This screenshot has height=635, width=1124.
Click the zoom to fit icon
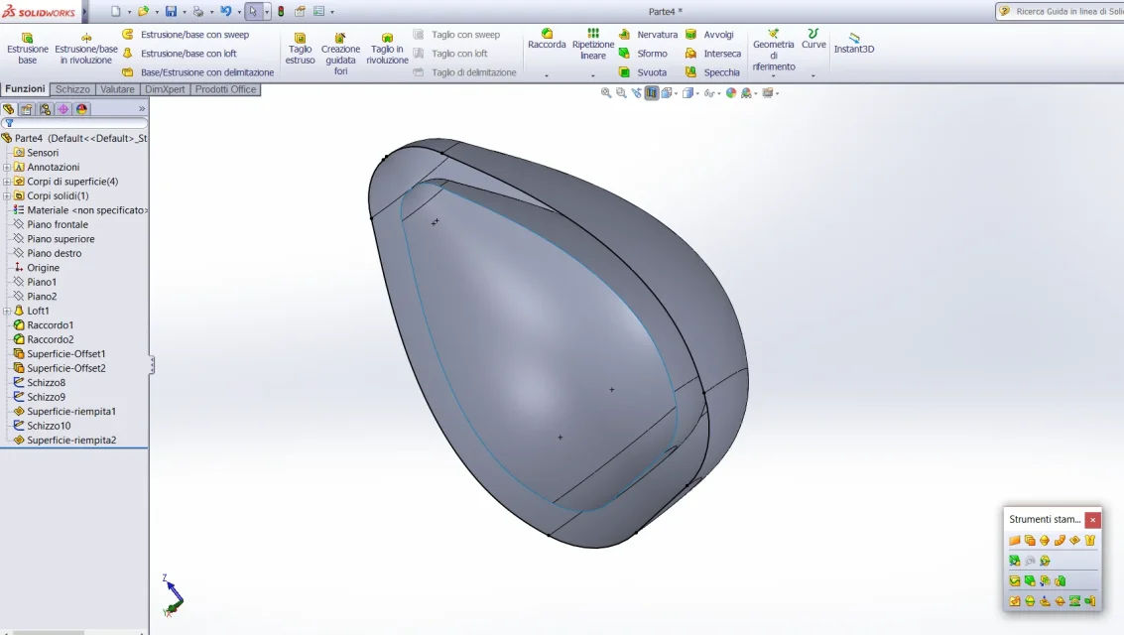(x=606, y=93)
